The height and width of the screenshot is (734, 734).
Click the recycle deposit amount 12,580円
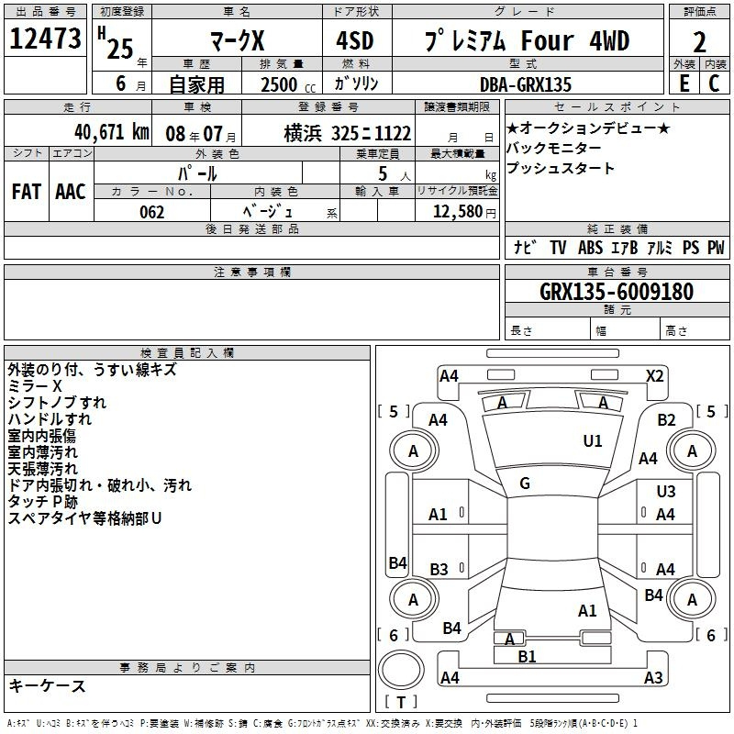[456, 211]
